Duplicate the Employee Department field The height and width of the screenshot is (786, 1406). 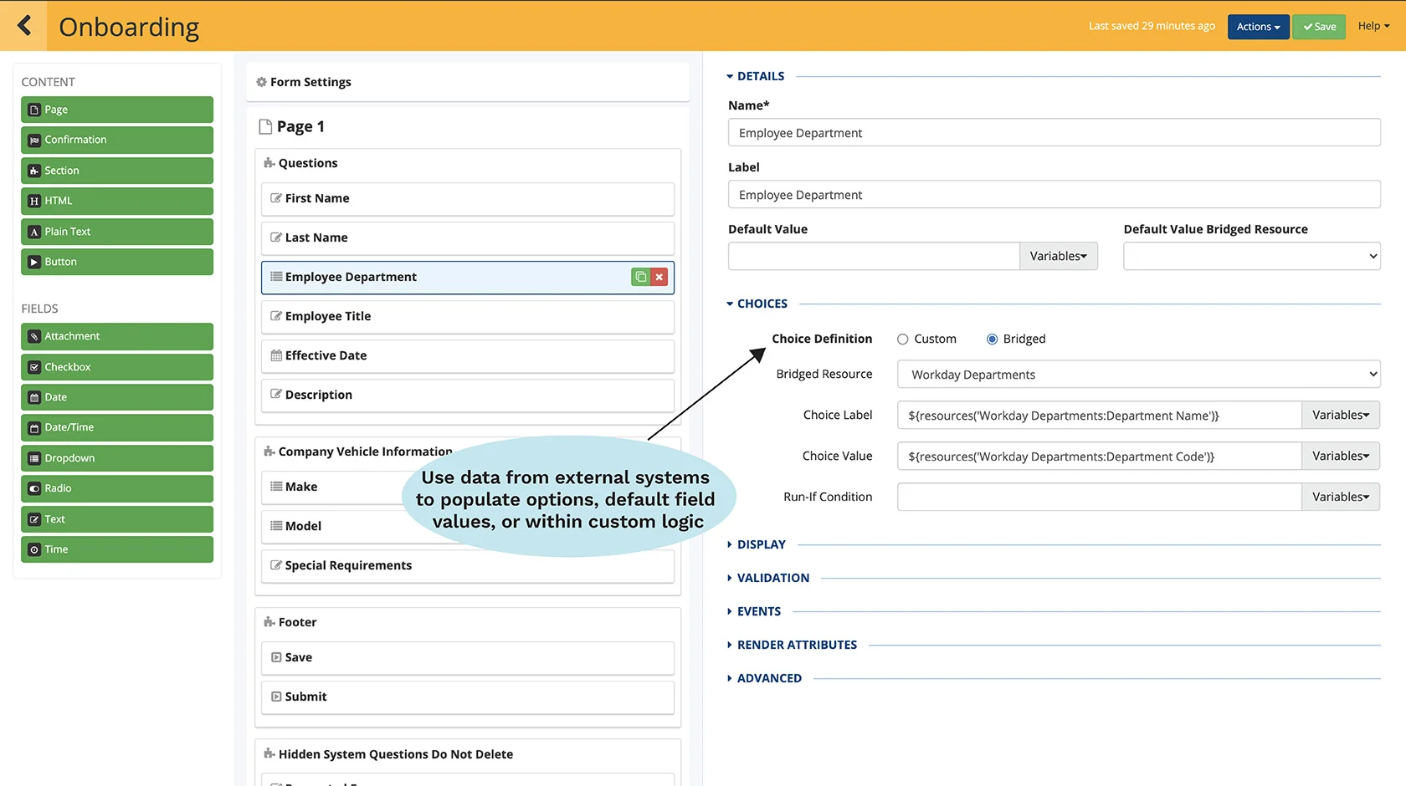pyautogui.click(x=640, y=277)
